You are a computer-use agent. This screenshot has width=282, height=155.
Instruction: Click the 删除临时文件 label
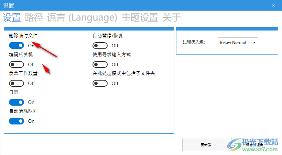coord(23,36)
